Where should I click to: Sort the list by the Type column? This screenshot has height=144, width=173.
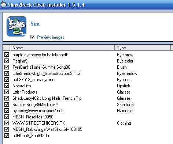[x=143, y=48]
